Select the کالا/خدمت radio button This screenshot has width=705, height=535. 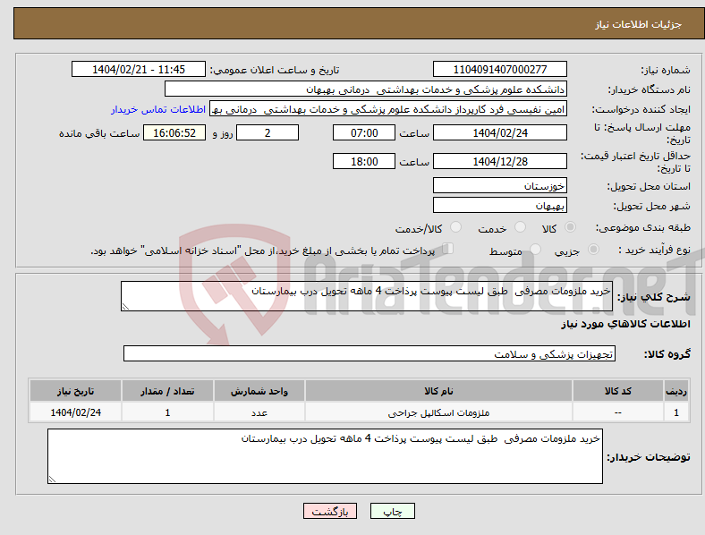(455, 227)
